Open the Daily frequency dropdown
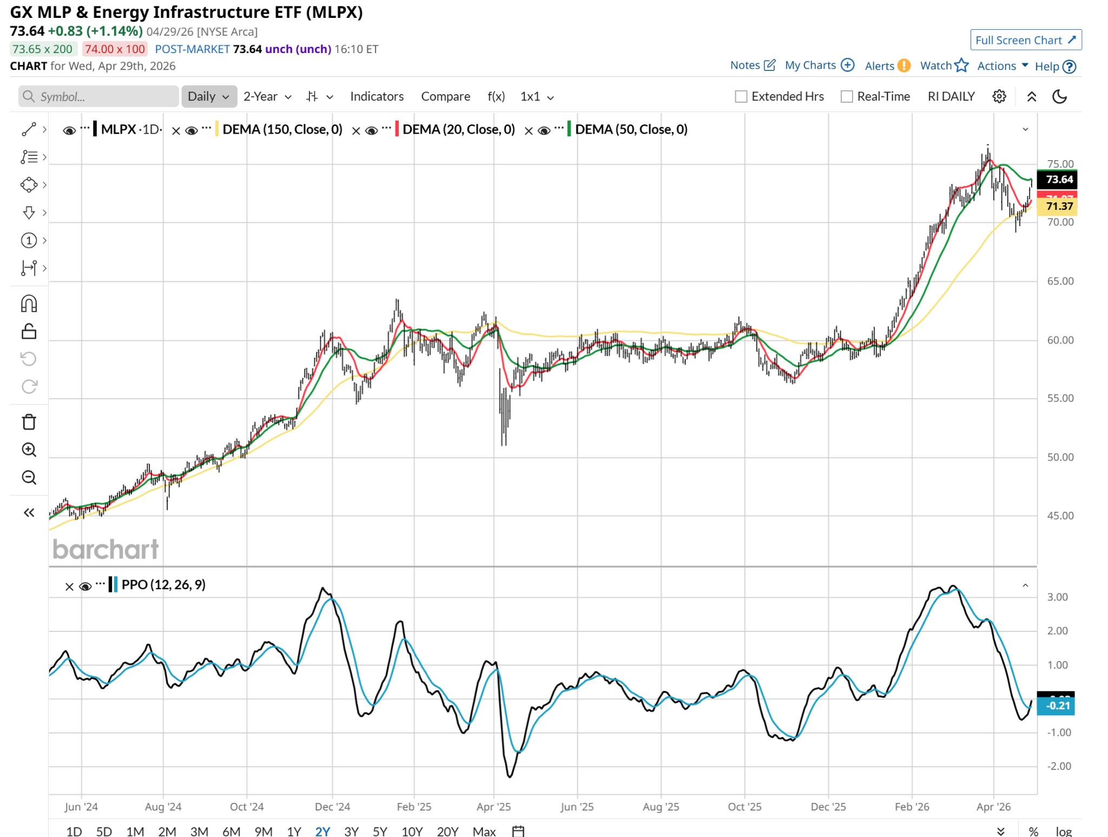Viewport: 1108px width, 837px height. [x=208, y=96]
